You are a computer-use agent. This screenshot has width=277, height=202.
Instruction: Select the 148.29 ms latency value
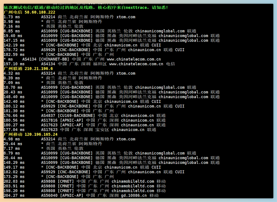tap(14, 163)
